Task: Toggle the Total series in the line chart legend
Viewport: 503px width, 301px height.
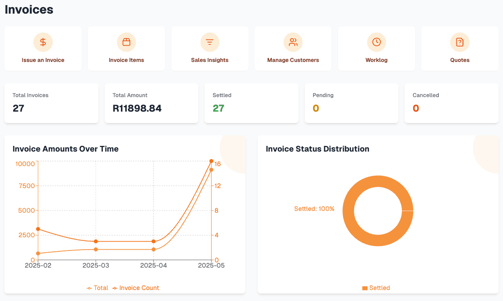Action: click(x=97, y=288)
